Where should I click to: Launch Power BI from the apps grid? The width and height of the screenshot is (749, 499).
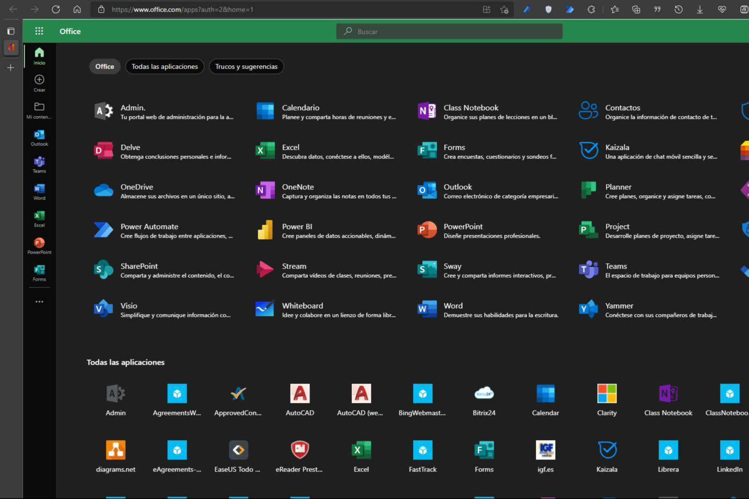click(297, 230)
